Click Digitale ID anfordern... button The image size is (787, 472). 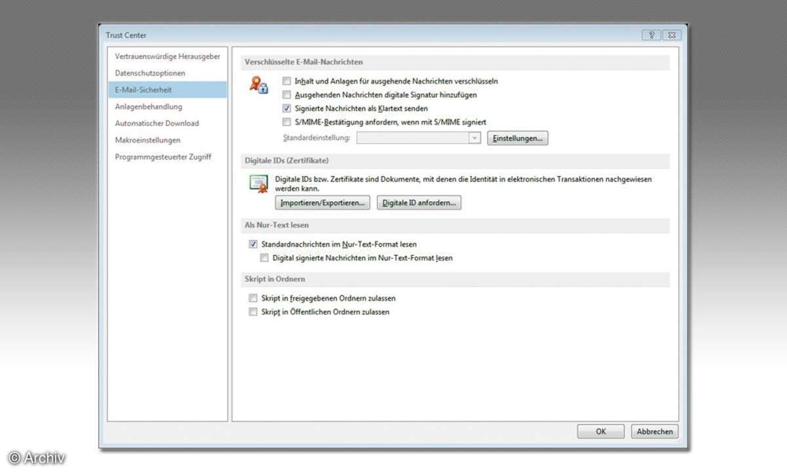[419, 203]
